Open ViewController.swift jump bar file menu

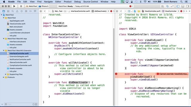coord(151,11)
